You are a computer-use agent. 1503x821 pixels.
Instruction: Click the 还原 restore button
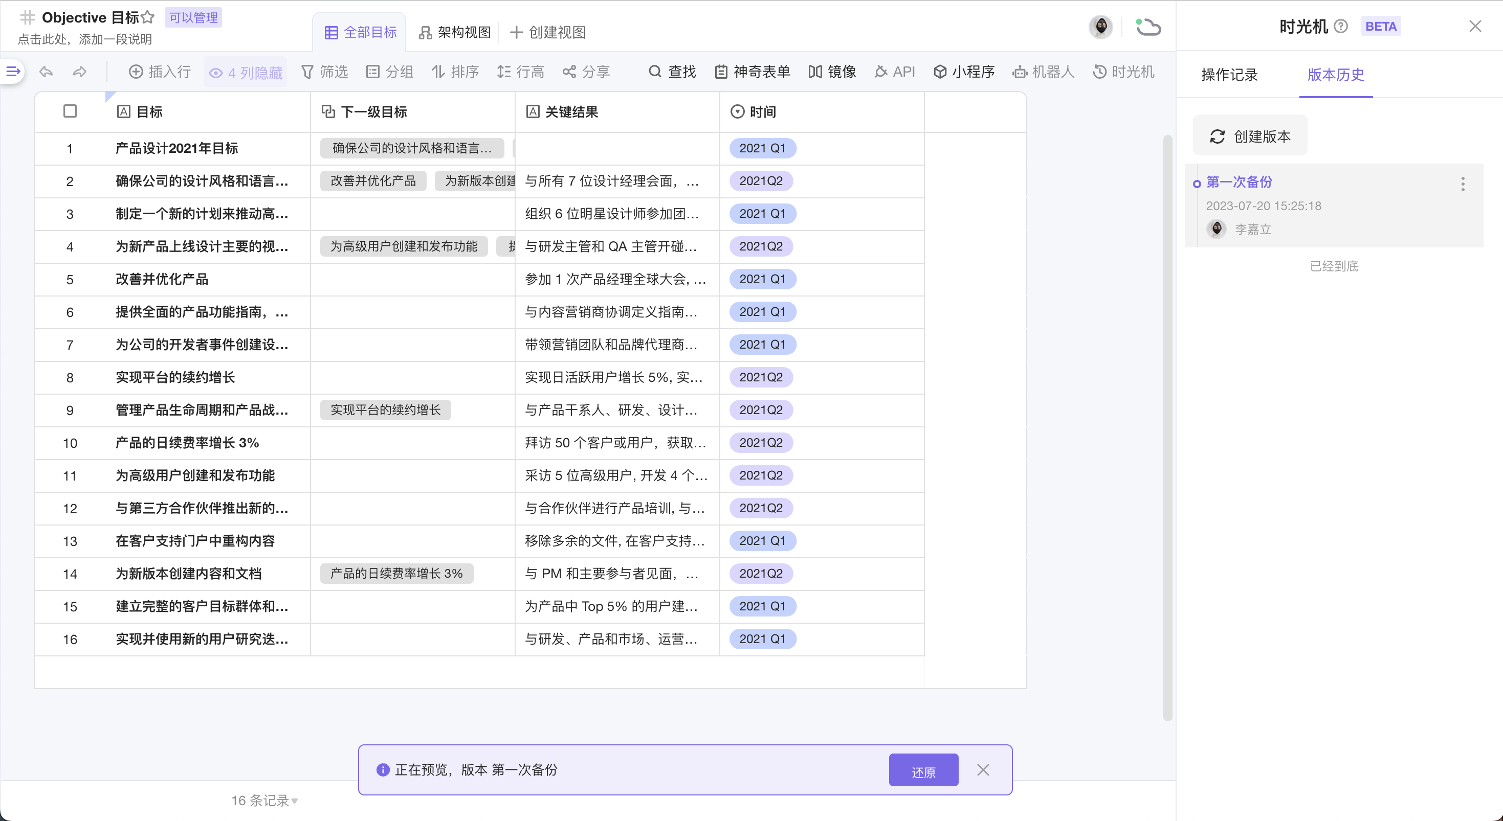923,771
